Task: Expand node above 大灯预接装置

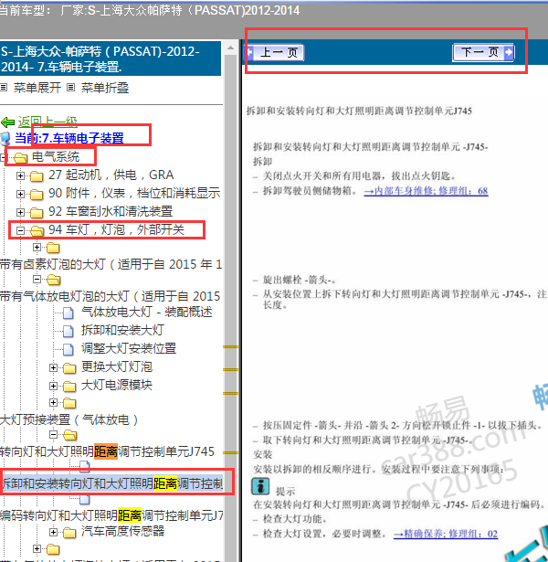Action: [x=53, y=402]
